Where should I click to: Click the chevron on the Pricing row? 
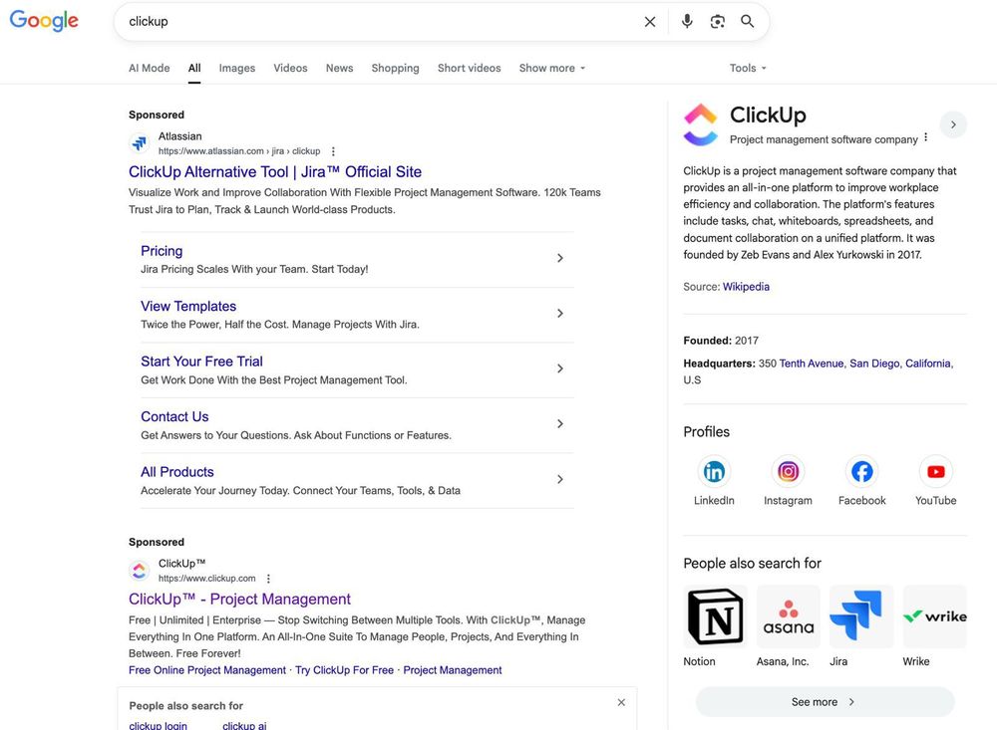560,258
